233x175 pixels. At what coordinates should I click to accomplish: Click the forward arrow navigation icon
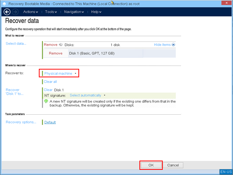click(15, 11)
